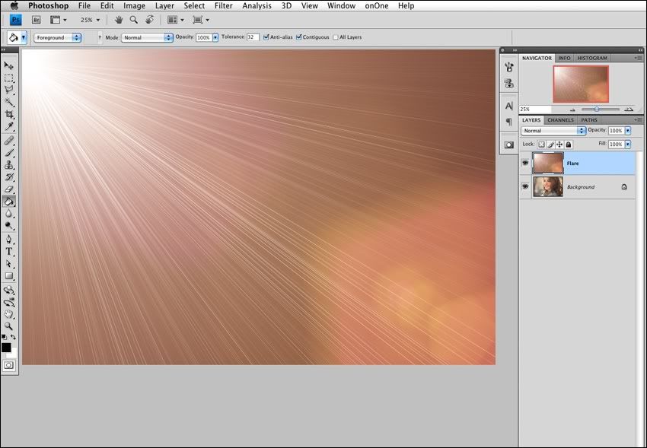Hide the Flare layer
647x448 pixels.
pyautogui.click(x=525, y=163)
